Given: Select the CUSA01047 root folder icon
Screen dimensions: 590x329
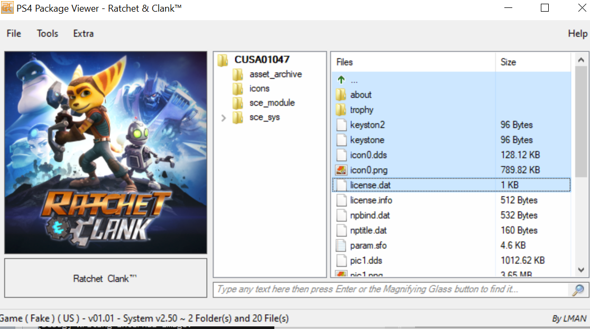Looking at the screenshot, I should point(223,60).
